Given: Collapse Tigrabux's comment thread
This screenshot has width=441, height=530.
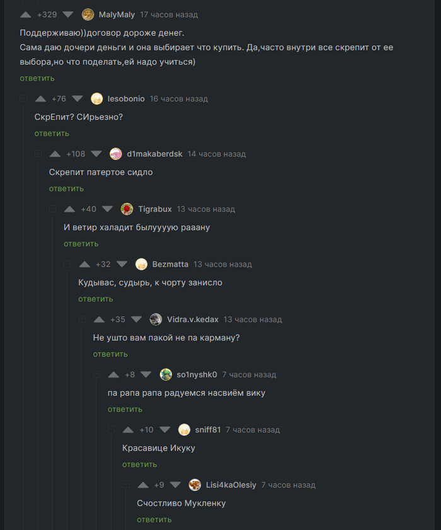Looking at the screenshot, I should [x=53, y=209].
